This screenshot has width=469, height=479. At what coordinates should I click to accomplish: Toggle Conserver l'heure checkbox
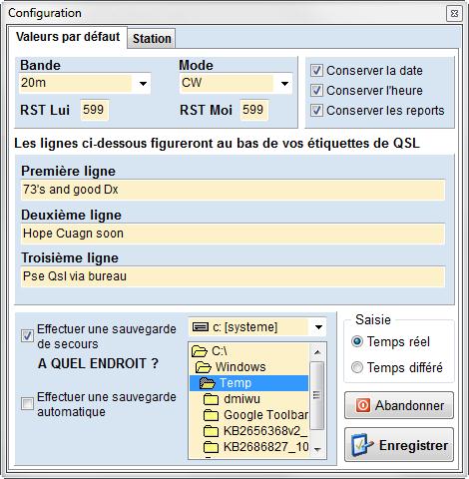point(316,91)
